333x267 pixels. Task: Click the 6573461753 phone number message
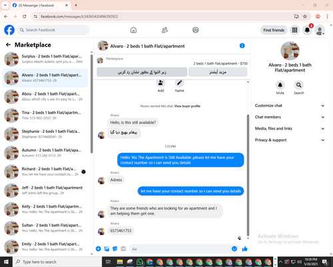(121, 231)
